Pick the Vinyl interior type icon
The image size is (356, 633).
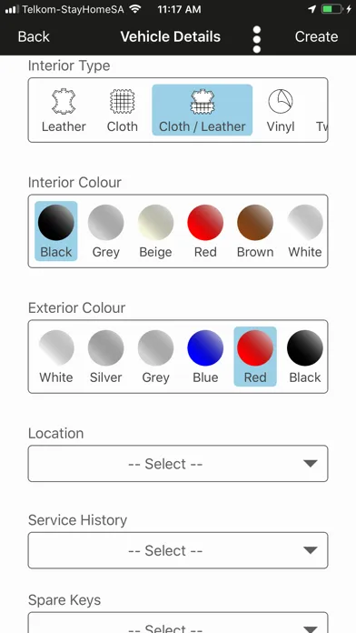point(281,102)
